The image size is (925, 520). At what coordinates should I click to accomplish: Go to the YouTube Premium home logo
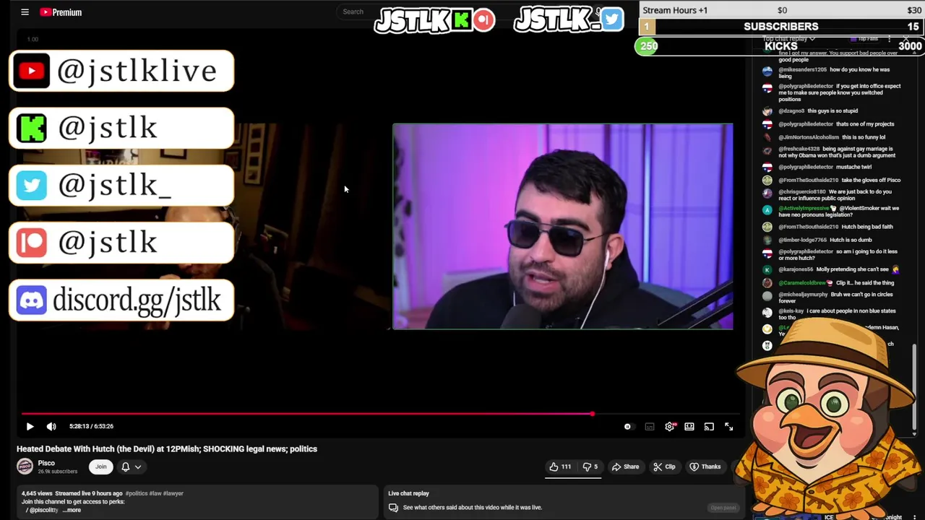(x=61, y=12)
